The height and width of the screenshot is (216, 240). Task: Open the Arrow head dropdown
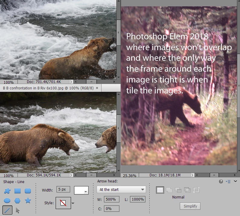[x=121, y=189]
